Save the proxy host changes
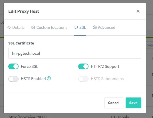153x118 pixels. [x=133, y=103]
